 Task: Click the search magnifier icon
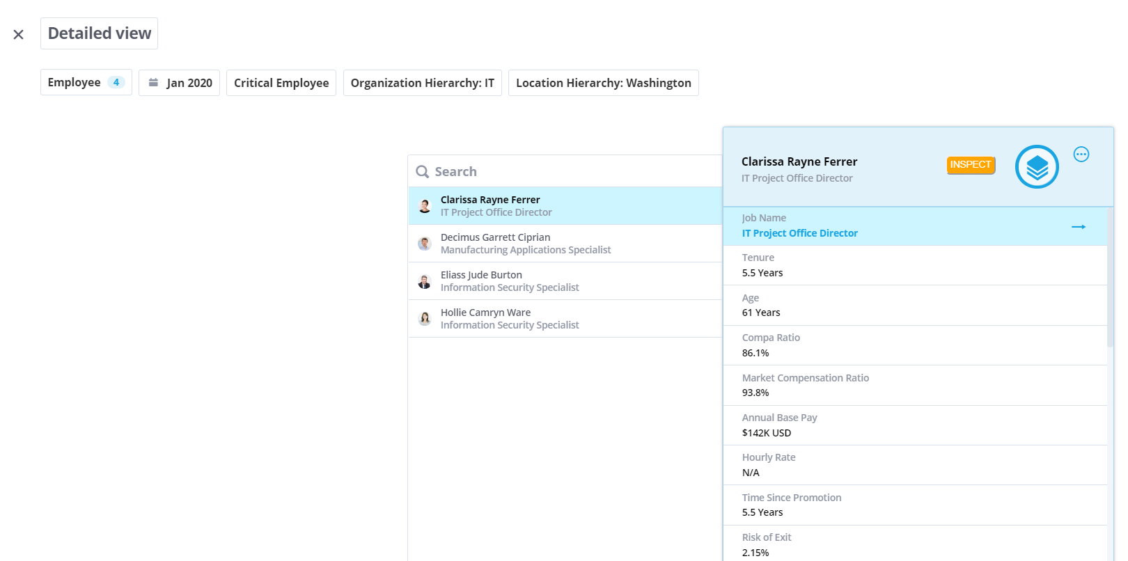pos(422,172)
